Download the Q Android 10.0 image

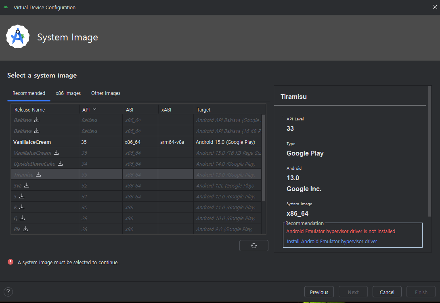(x=22, y=218)
